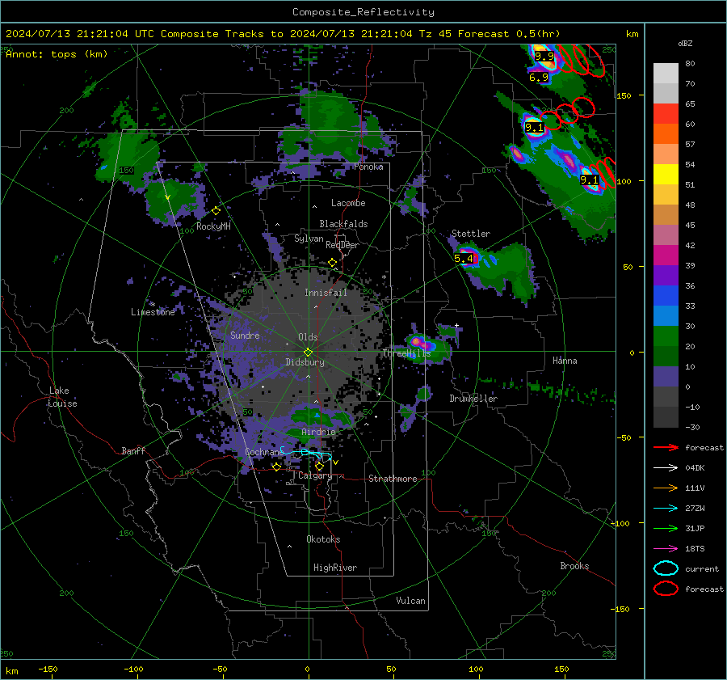This screenshot has height=680, width=727.
Task: Click the red forecast arrow in the legend
Action: point(666,447)
